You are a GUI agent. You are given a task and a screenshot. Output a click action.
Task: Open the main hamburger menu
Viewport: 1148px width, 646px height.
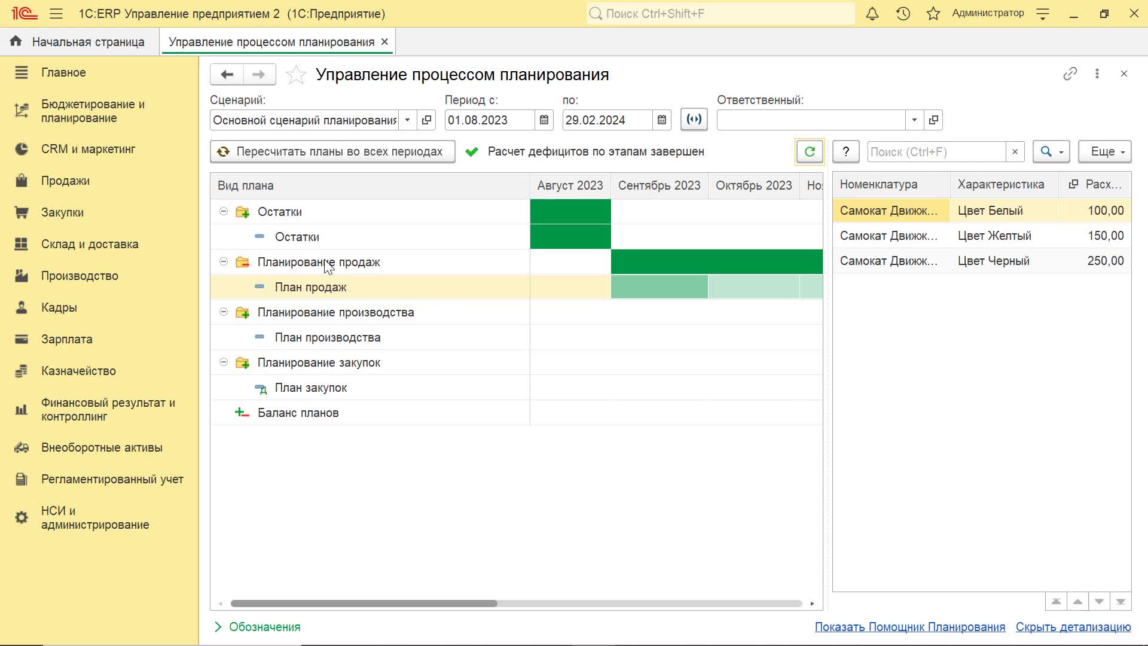pyautogui.click(x=56, y=13)
